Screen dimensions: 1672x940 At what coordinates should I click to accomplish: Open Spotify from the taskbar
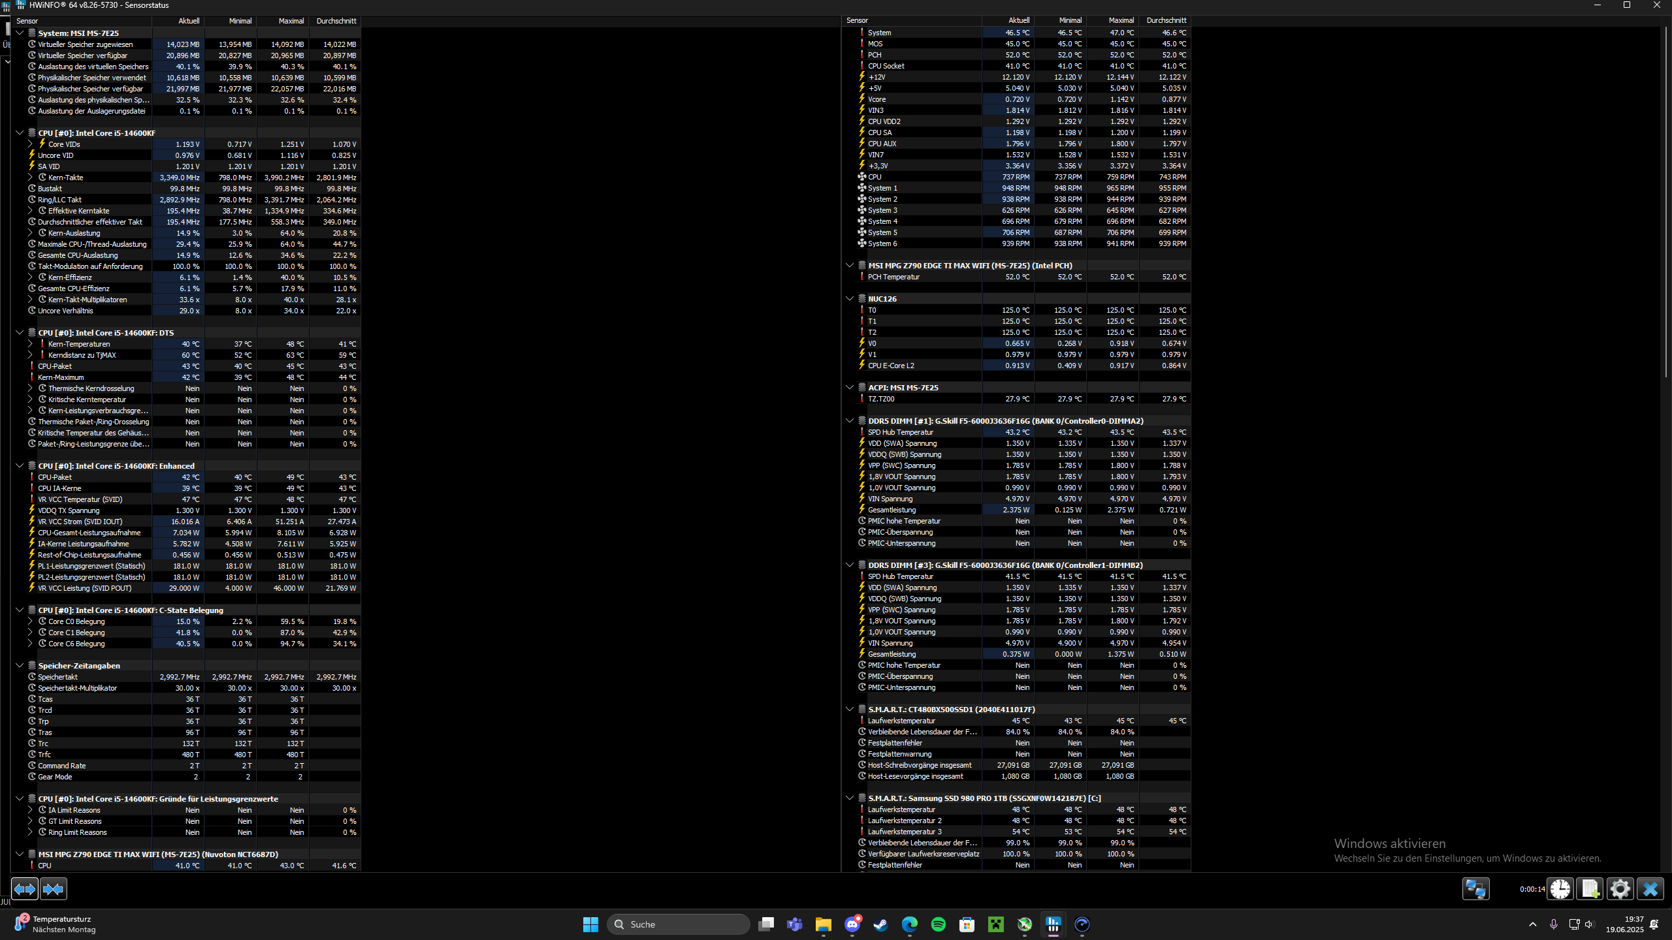[938, 924]
